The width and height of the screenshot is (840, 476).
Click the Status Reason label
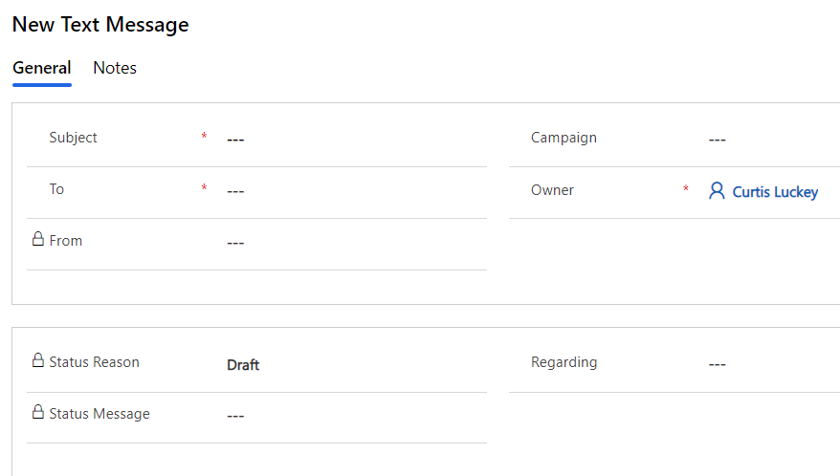coord(94,362)
